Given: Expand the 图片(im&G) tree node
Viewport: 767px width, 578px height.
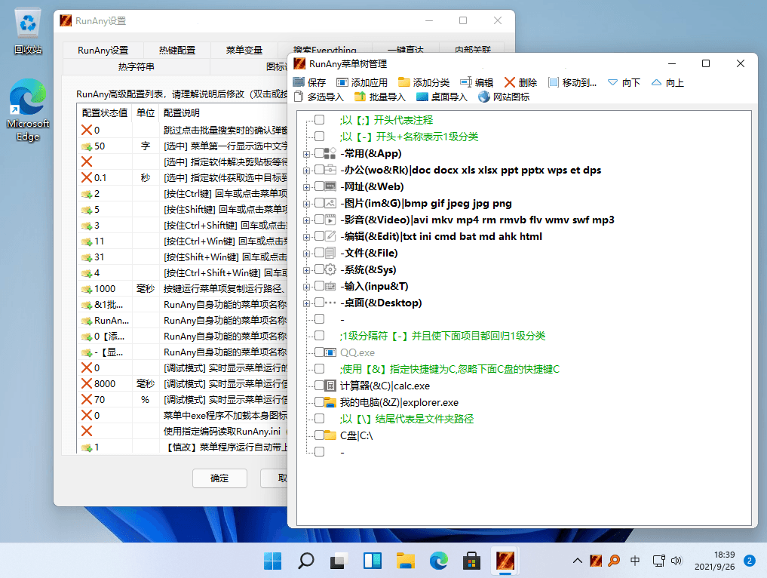Looking at the screenshot, I should click(x=307, y=204).
